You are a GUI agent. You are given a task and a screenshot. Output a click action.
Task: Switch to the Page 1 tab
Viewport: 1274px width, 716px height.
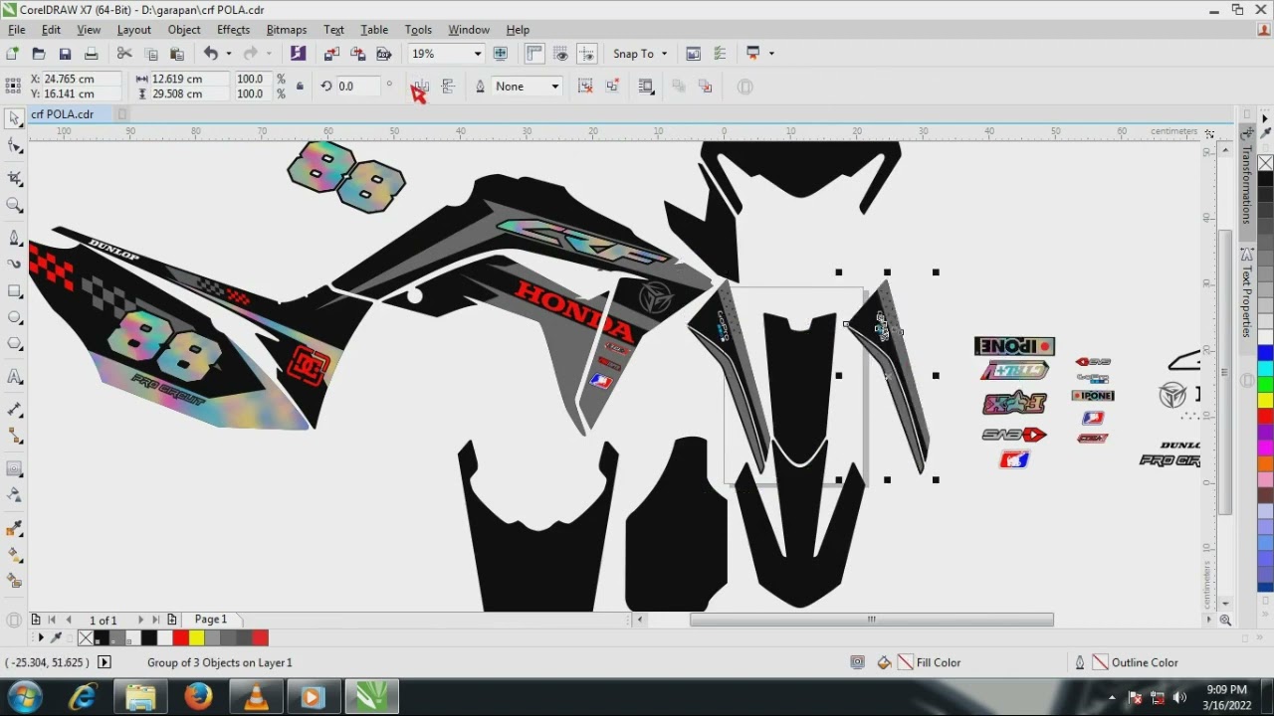point(211,620)
